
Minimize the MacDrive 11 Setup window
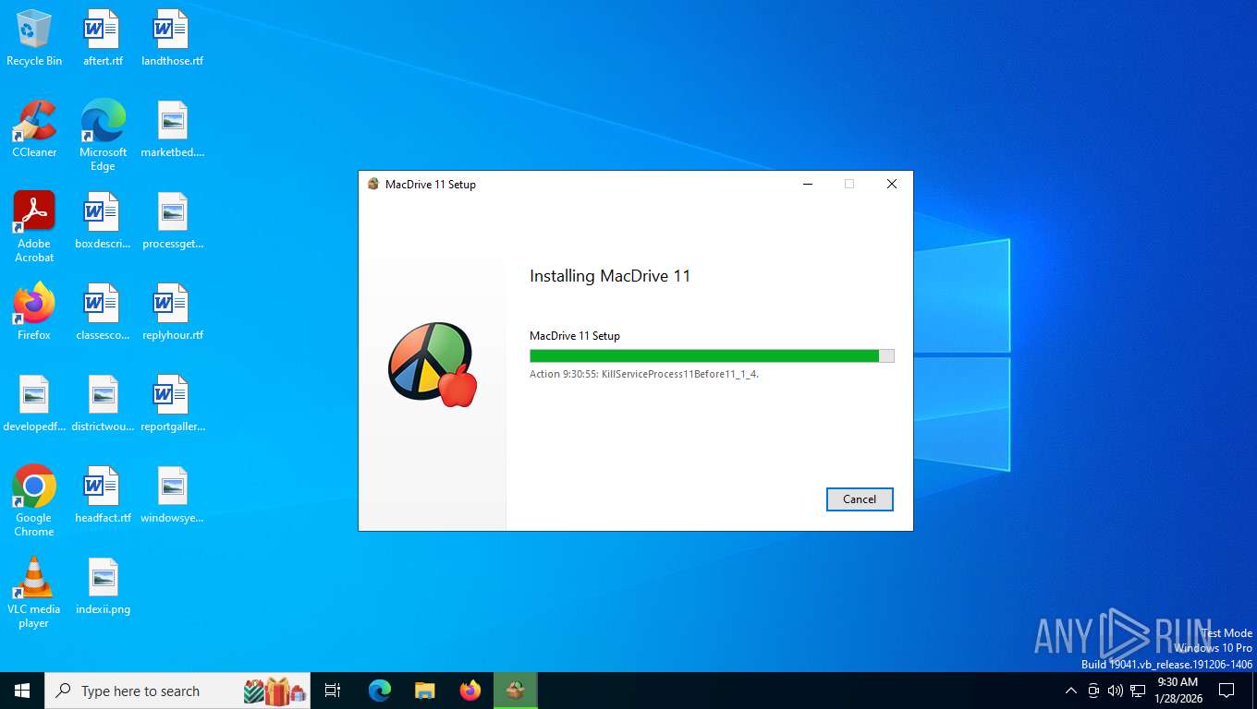tap(807, 184)
